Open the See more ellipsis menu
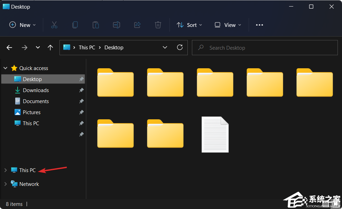 point(259,25)
